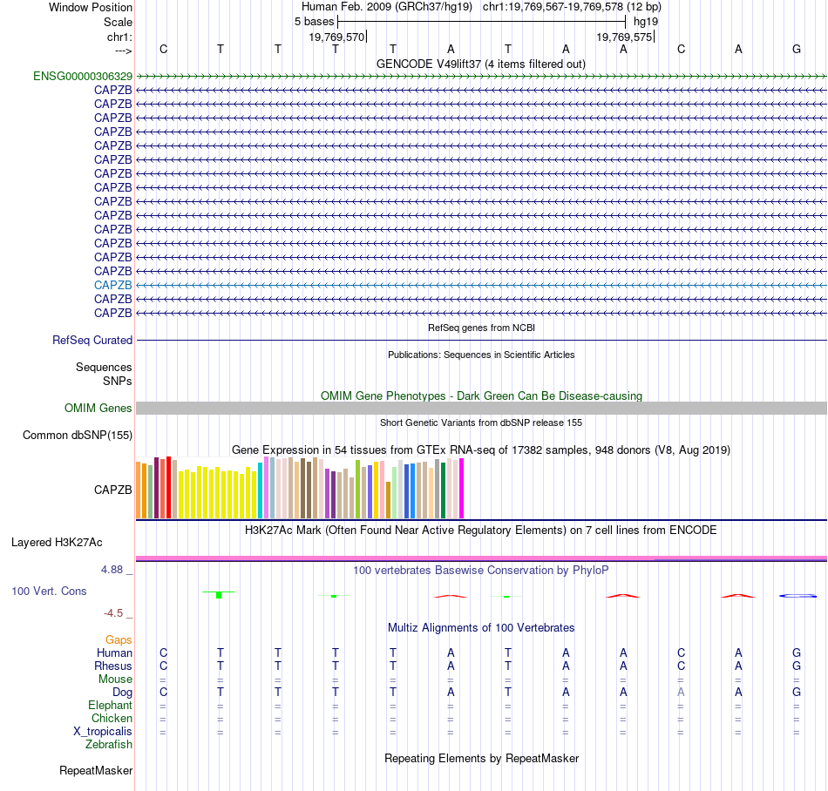Open the Layered H3K27Ac track label
The width and height of the screenshot is (828, 791).
(x=57, y=543)
